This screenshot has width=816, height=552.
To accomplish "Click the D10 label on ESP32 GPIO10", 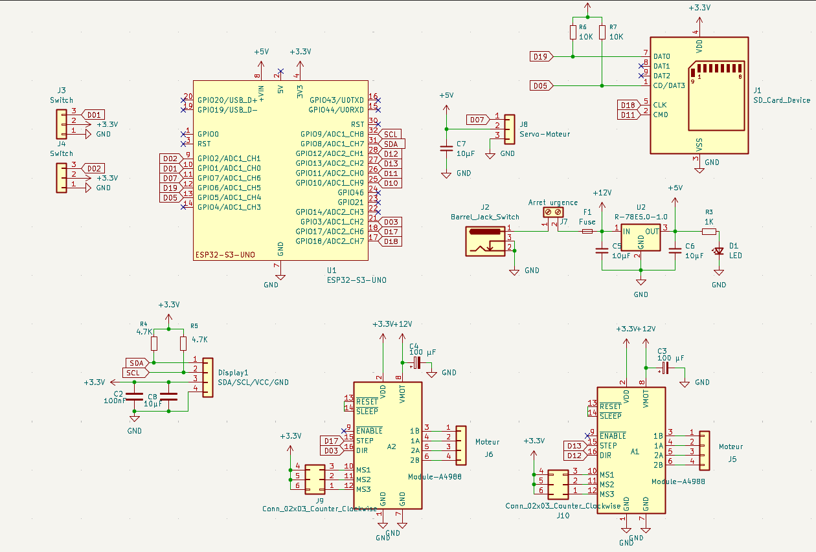I will 391,182.
